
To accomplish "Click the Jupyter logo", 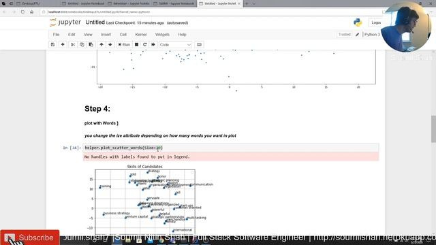I will [65, 22].
